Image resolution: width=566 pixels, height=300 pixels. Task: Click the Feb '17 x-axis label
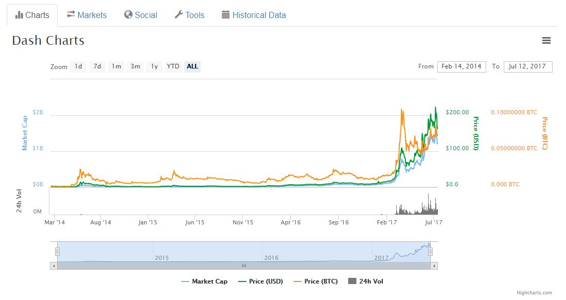click(x=386, y=222)
